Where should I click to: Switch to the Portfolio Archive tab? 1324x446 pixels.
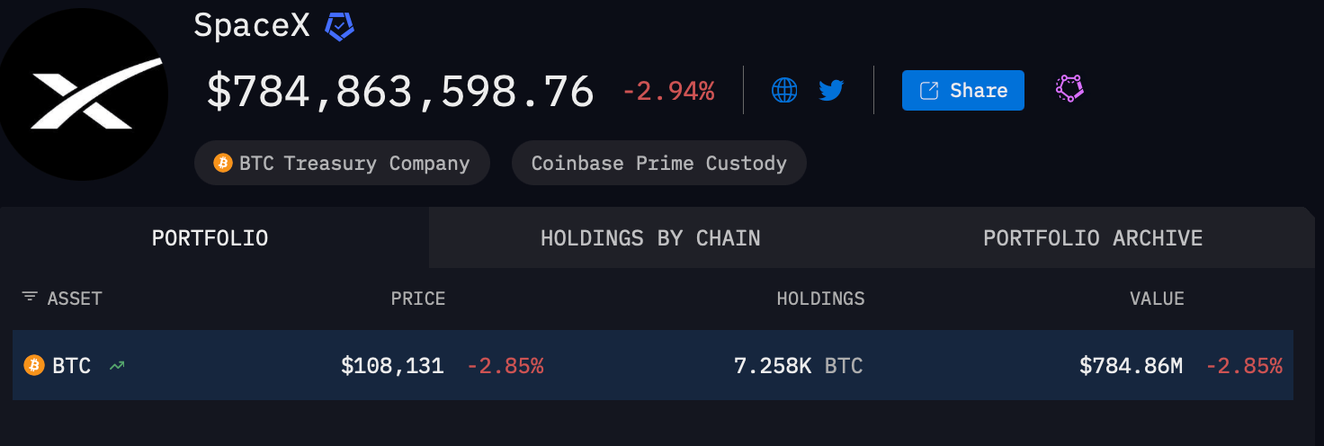(x=1092, y=238)
